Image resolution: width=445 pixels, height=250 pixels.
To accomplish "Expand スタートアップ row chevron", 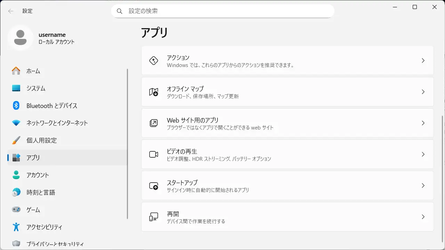I will (423, 186).
